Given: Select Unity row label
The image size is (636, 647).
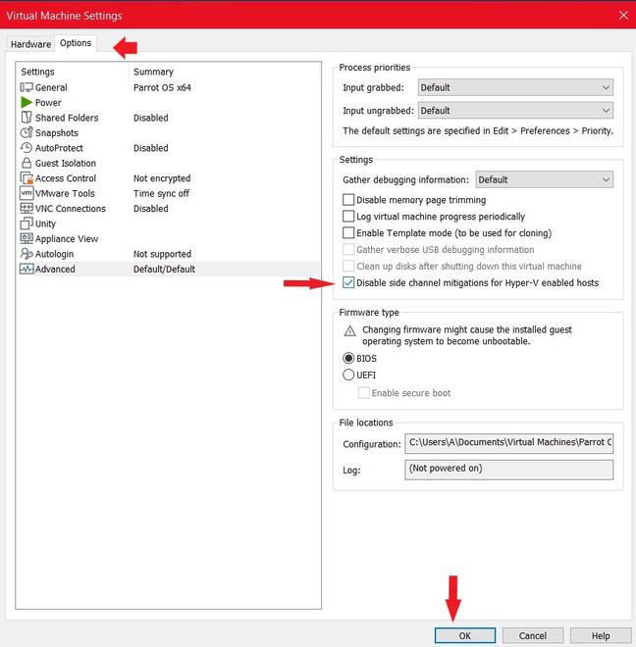Looking at the screenshot, I should point(45,224).
